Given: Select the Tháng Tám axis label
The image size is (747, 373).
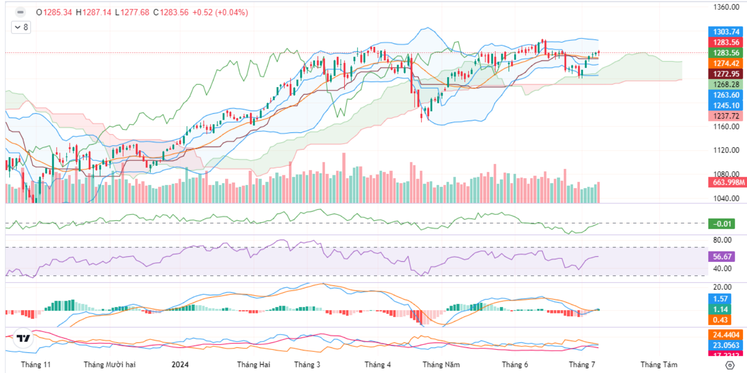Looking at the screenshot, I should (x=659, y=365).
